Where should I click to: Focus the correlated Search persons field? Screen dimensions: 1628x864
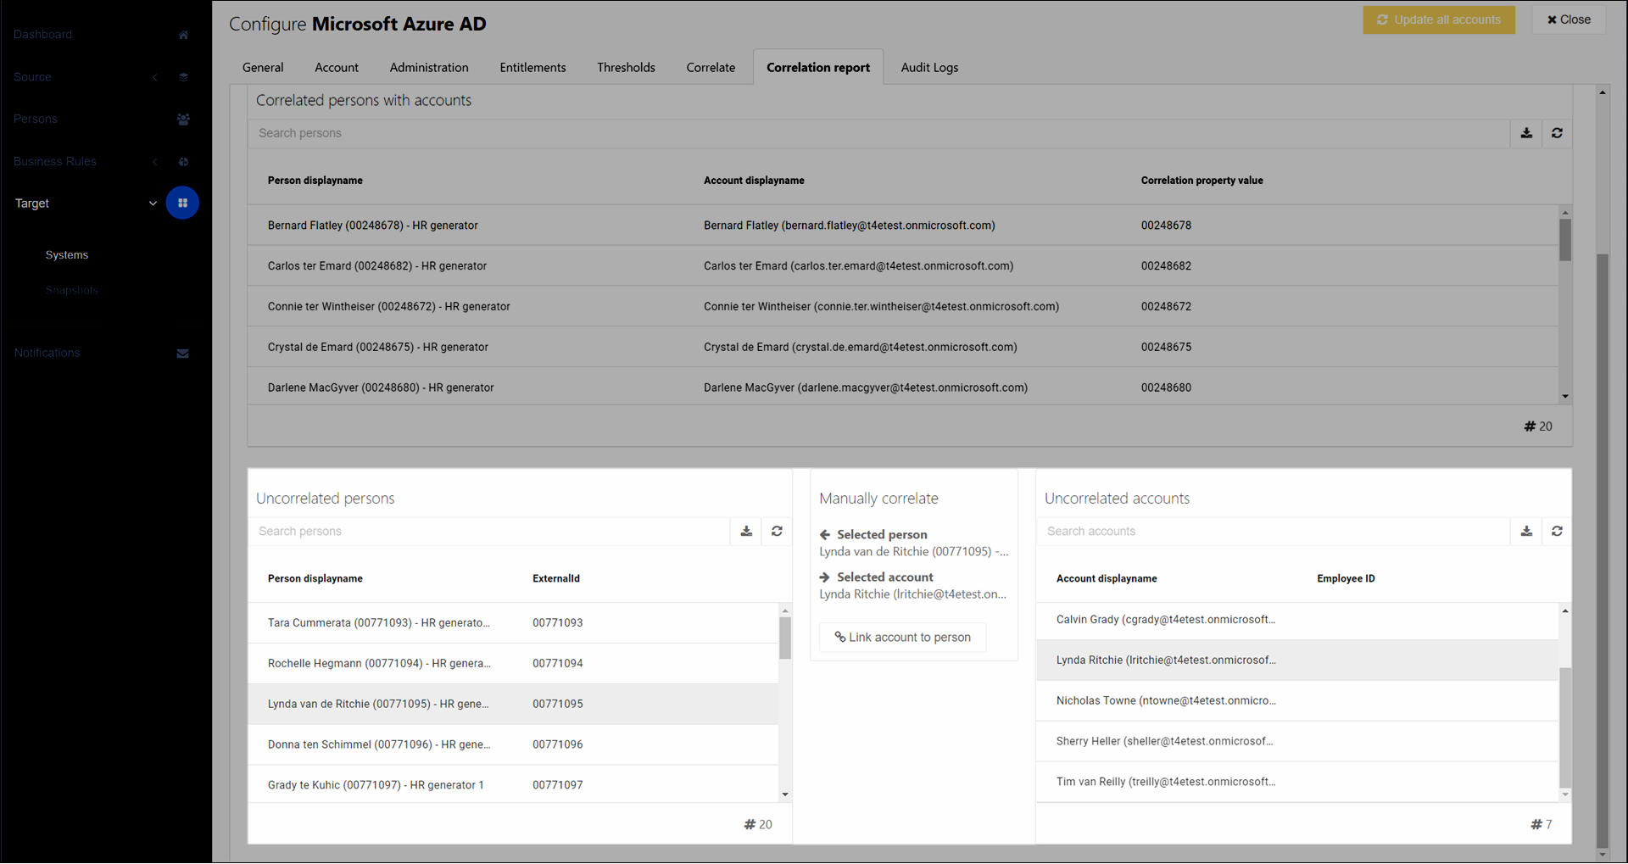click(x=878, y=133)
